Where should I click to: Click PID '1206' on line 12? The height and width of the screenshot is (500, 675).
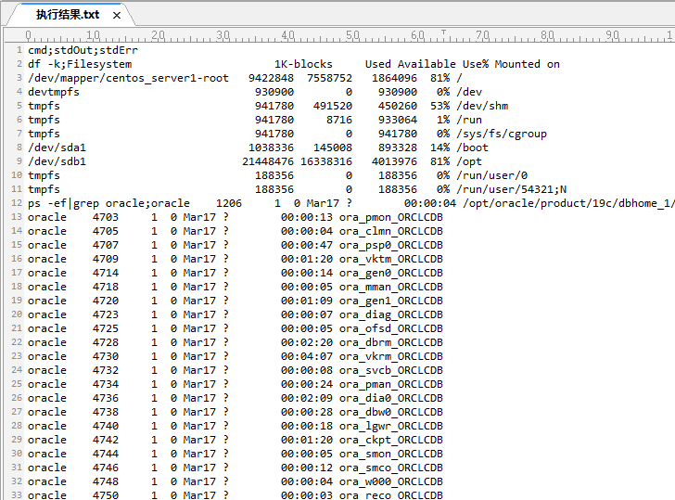(229, 203)
